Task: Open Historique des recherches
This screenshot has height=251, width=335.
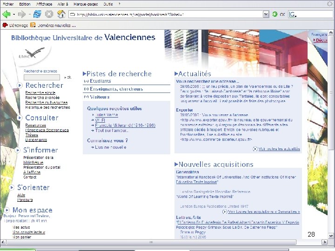Action: [47, 107]
